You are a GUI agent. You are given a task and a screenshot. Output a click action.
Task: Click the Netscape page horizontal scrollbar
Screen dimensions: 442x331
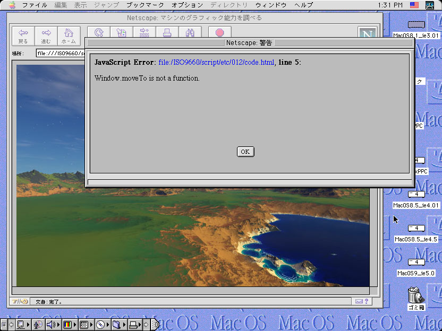tap(191, 290)
